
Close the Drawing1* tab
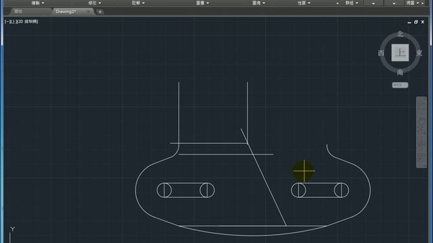click(88, 11)
